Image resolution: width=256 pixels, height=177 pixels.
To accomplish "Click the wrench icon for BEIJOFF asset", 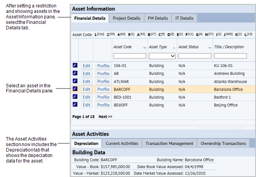I will pos(75,105).
